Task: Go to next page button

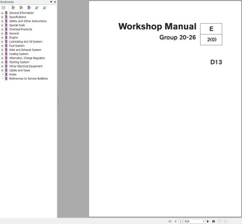Action: click(208, 221)
